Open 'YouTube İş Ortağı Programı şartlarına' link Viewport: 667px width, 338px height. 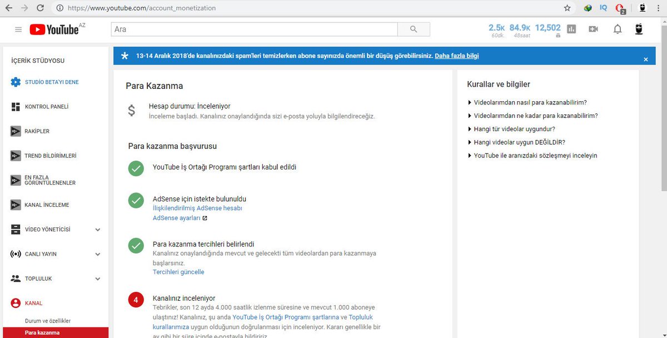click(x=286, y=317)
